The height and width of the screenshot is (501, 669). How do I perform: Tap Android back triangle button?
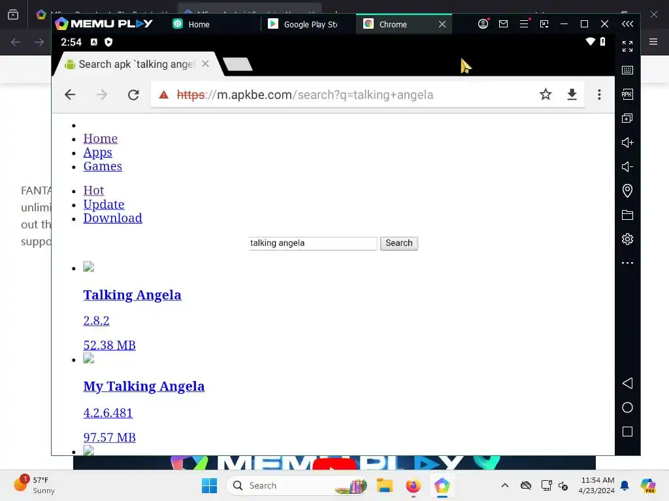[x=627, y=383]
